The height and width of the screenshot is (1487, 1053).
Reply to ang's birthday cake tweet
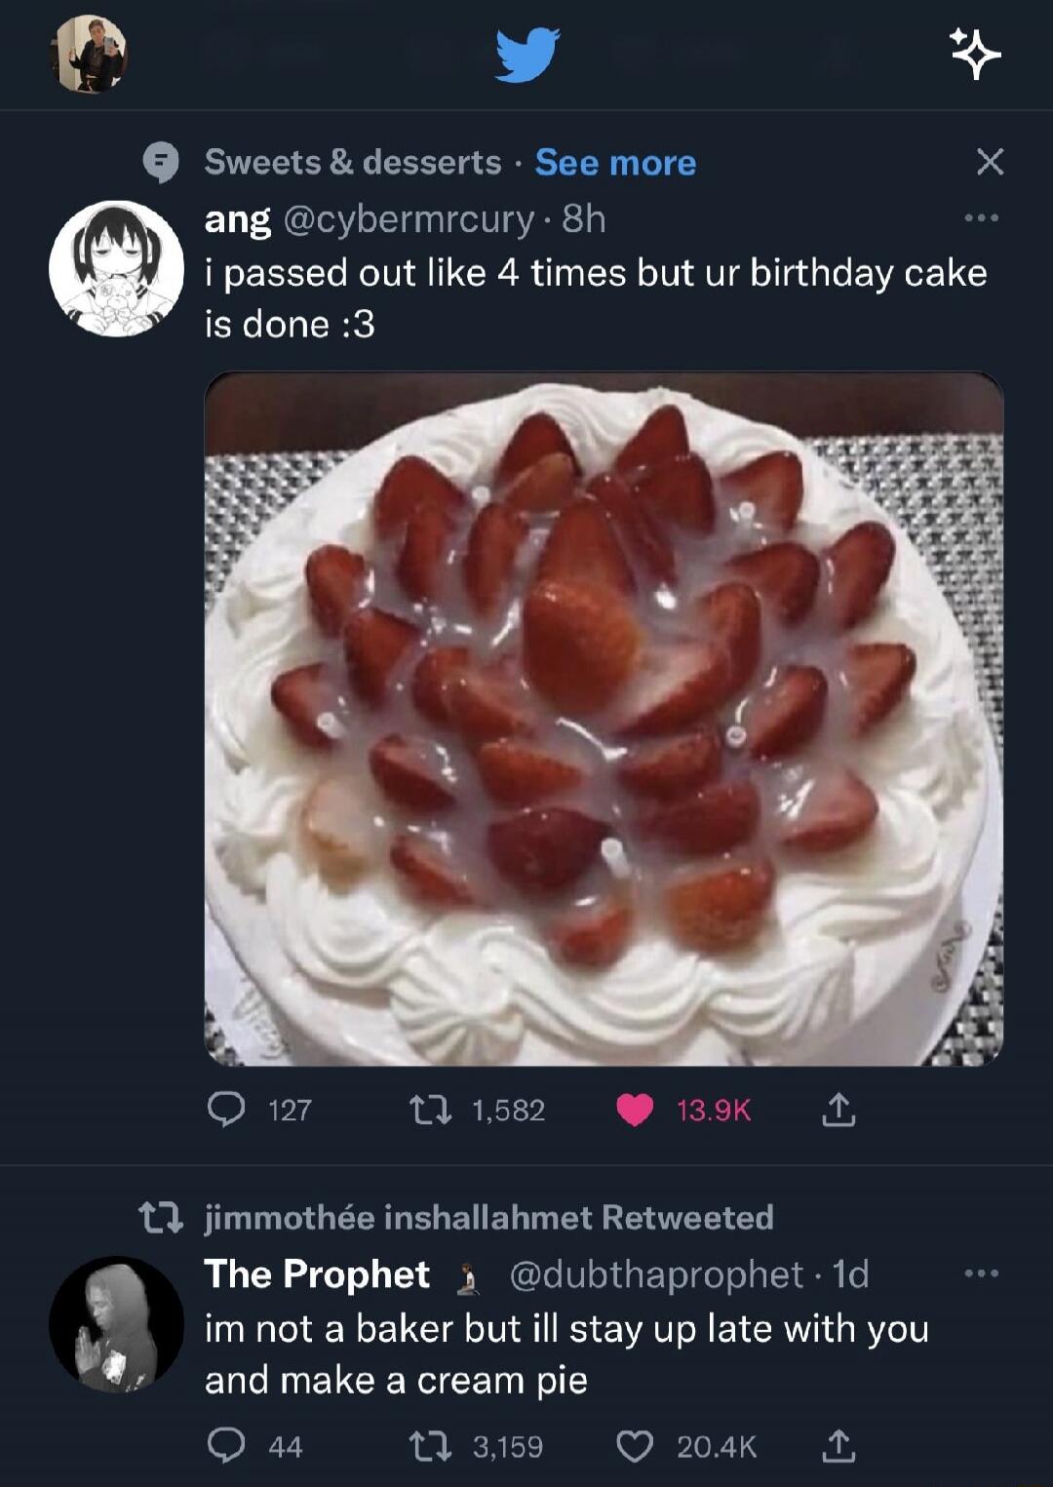point(227,1110)
